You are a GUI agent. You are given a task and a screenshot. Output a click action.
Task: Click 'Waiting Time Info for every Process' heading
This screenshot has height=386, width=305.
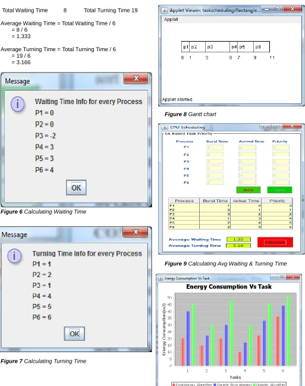pyautogui.click(x=89, y=102)
